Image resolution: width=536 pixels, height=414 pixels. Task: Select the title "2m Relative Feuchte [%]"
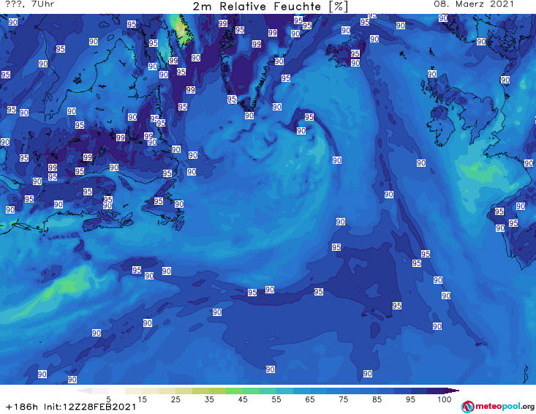[271, 6]
